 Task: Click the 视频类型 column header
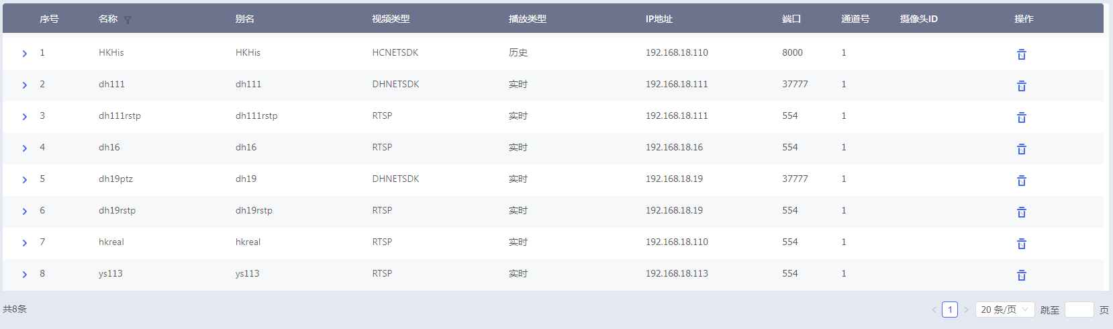coord(391,19)
